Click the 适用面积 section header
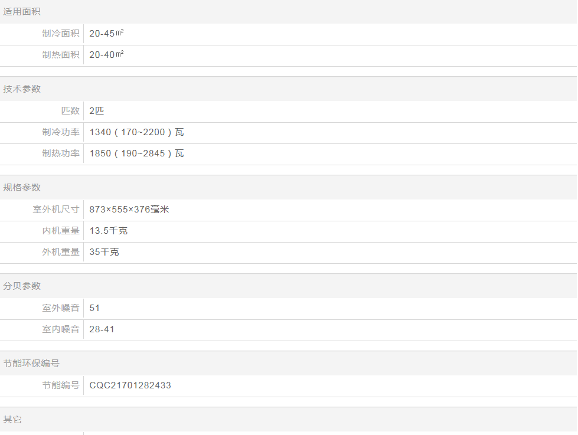Viewport: 578px width, 435px height. (x=22, y=12)
